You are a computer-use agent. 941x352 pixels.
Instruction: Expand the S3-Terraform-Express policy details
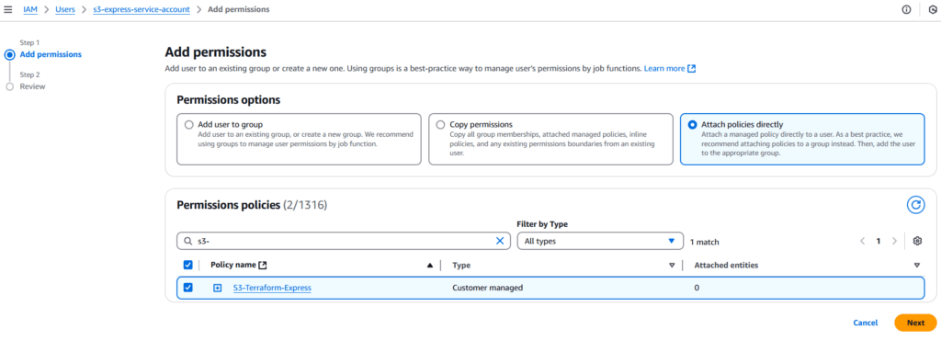click(217, 288)
